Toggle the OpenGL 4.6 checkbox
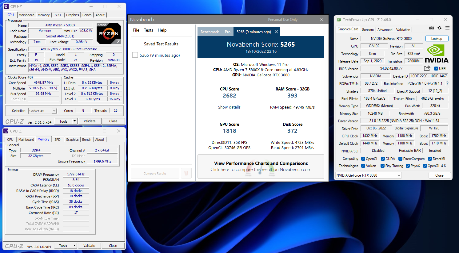The width and height of the screenshot is (459, 253). (425, 166)
